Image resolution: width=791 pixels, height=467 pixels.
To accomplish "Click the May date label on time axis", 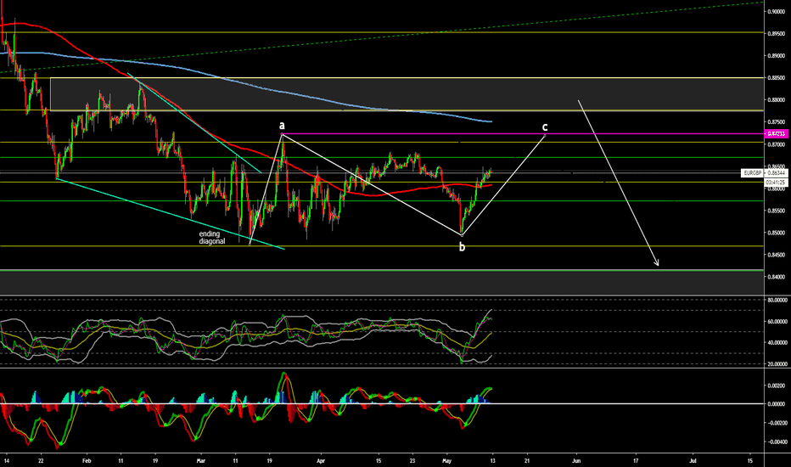I will click(446, 460).
